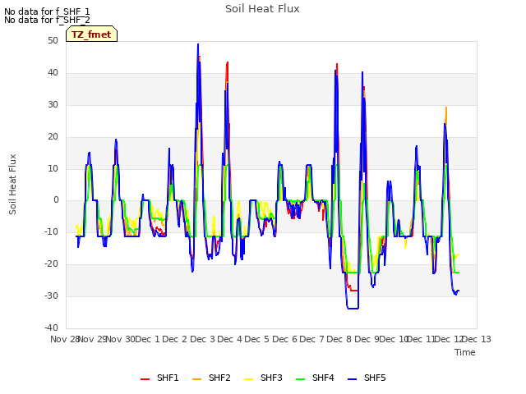Click the SHF2 orange legend swatch
Screen dimensions: 526x394
[197, 379]
